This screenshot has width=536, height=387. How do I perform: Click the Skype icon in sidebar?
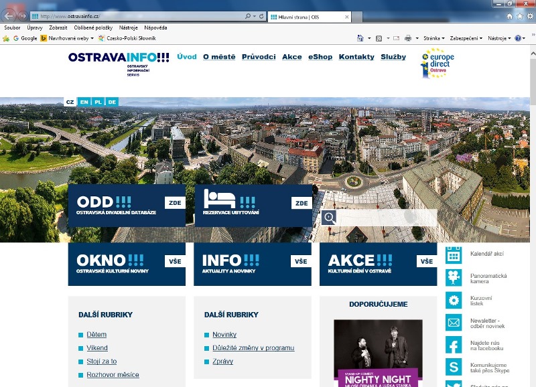click(x=454, y=368)
